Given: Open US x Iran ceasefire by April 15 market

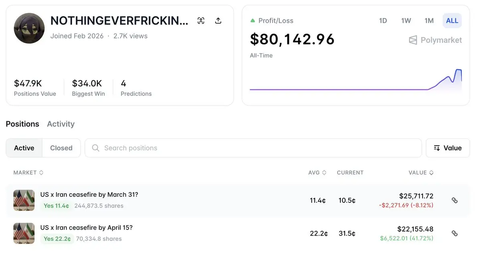Looking at the screenshot, I should [86, 228].
